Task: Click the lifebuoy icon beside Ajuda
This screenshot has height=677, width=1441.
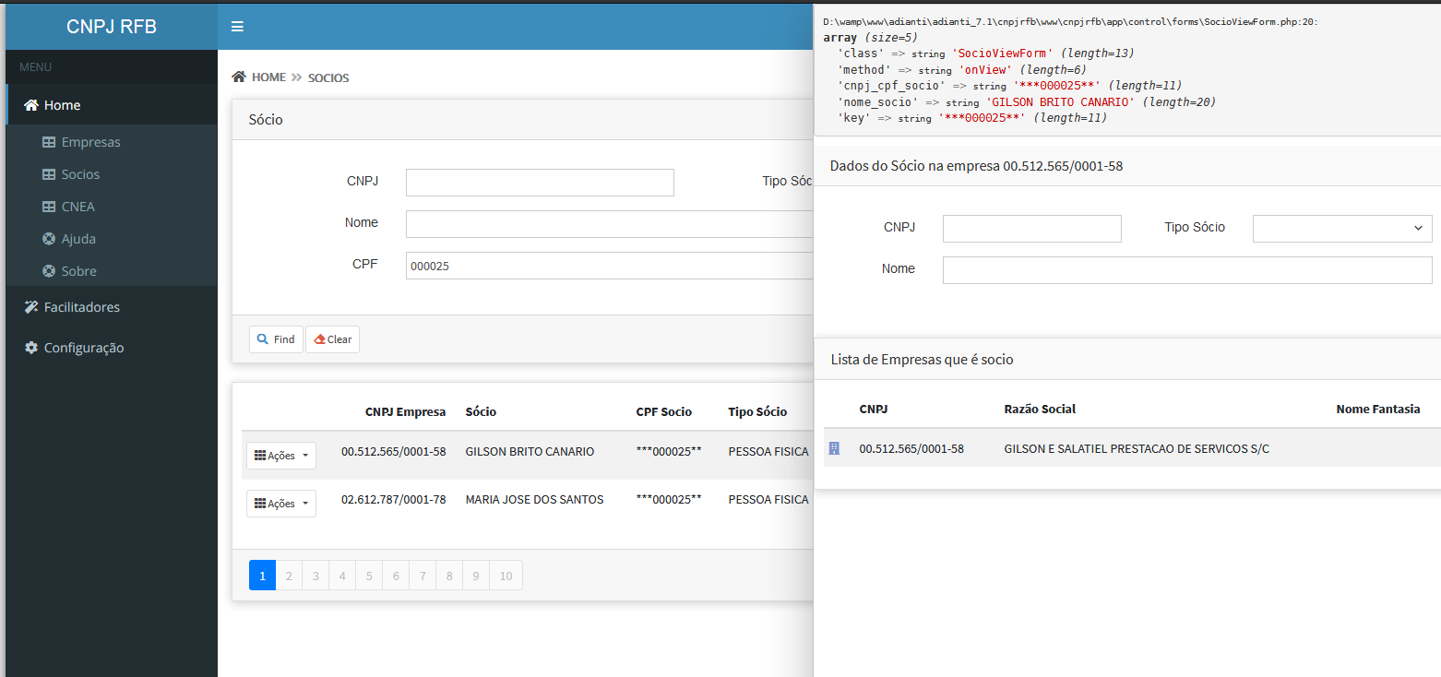Action: click(x=49, y=239)
